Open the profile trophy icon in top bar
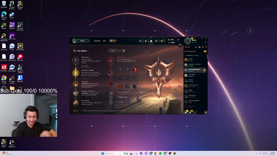The image size is (277, 156). (x=145, y=41)
